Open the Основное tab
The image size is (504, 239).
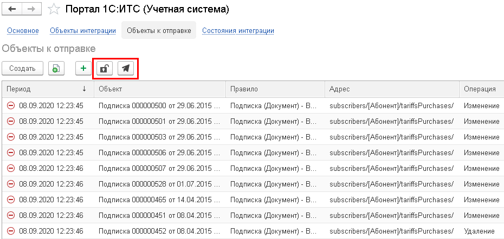[23, 31]
